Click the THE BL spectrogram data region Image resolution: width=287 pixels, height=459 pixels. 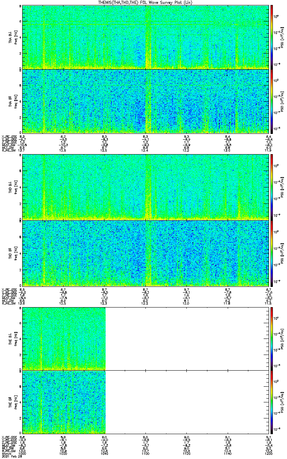tap(64, 339)
